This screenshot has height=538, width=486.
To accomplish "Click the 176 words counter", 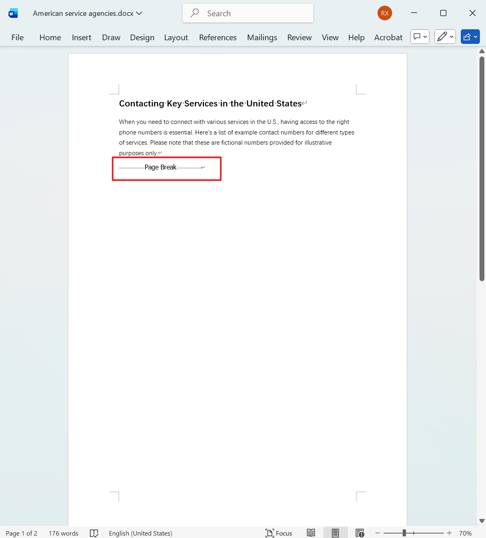I will point(63,533).
